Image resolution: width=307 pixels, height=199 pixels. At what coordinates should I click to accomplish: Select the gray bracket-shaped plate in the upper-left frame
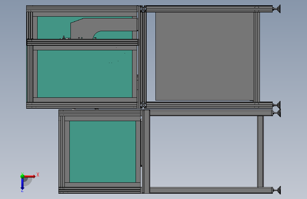pos(104,28)
